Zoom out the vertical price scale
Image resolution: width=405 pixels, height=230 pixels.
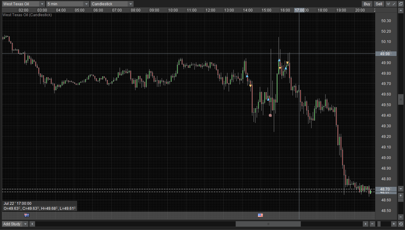tap(401, 217)
